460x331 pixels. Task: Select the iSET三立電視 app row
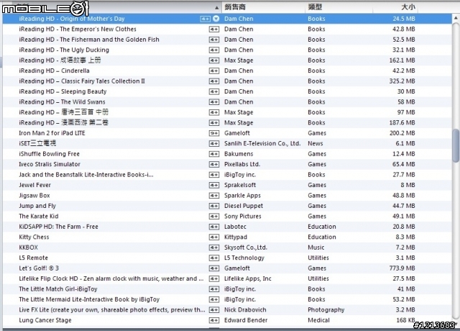coord(227,144)
